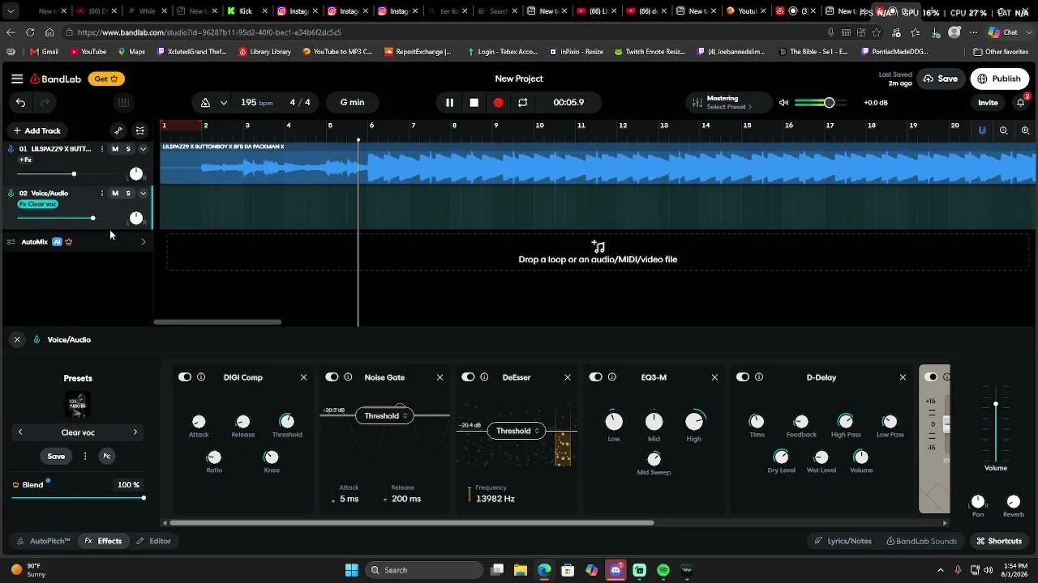Adjust the master volume slider
Viewport: 1038px width, 583px height.
click(821, 103)
